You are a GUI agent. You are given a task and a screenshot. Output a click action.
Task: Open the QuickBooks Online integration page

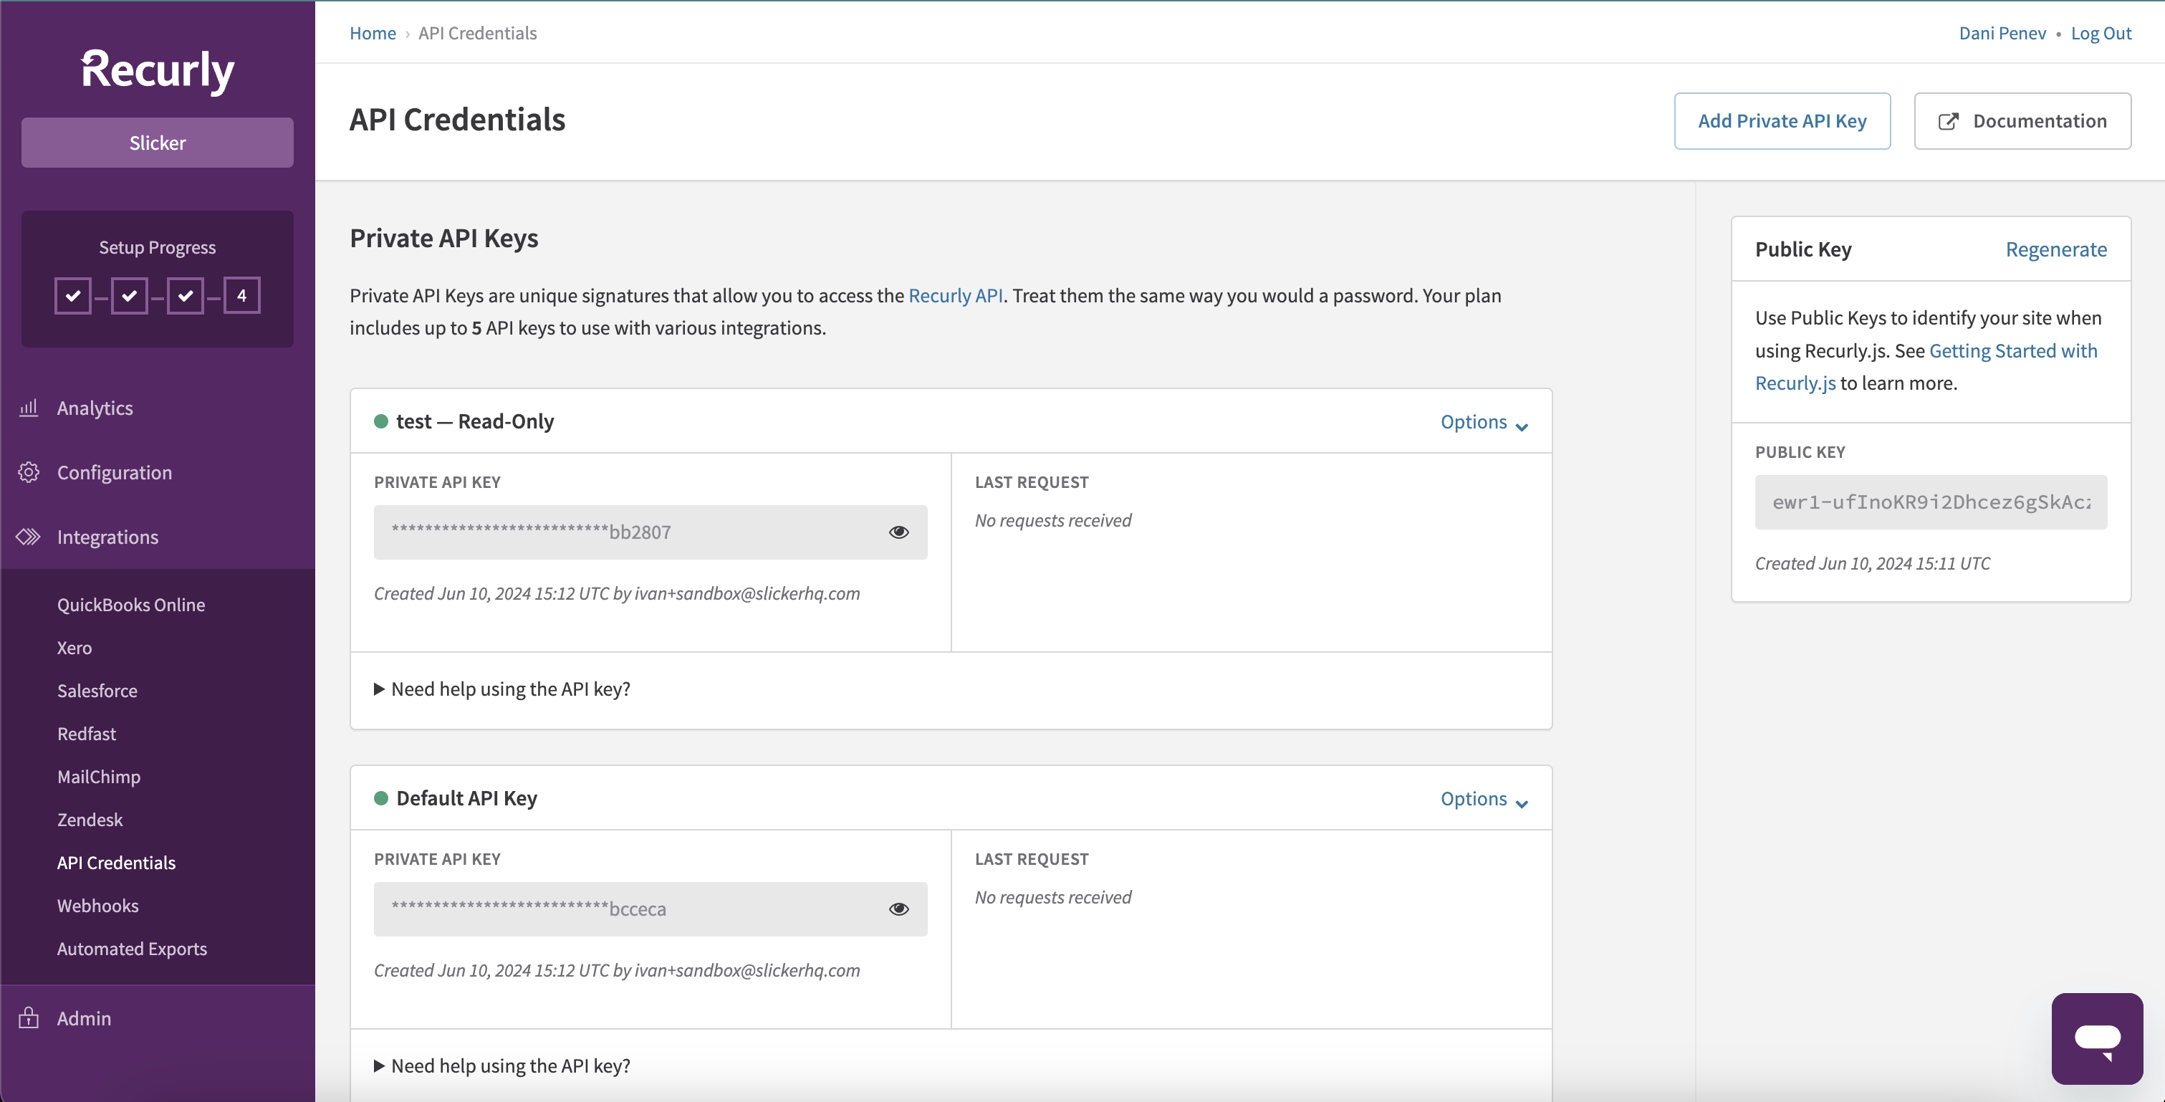(131, 603)
